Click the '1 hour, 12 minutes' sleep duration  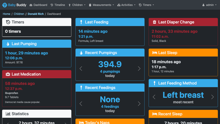(x=163, y=71)
